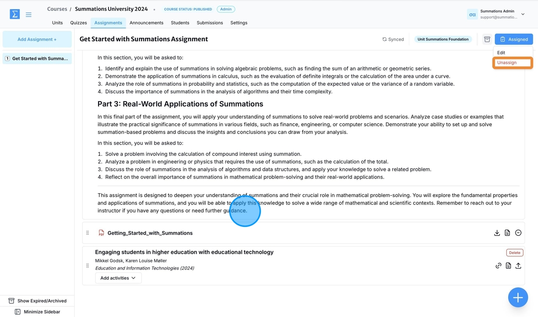Screen dimensions: 538x317
Task: Open document icon on Getting_Started_with_Summations row
Action: [507, 233]
